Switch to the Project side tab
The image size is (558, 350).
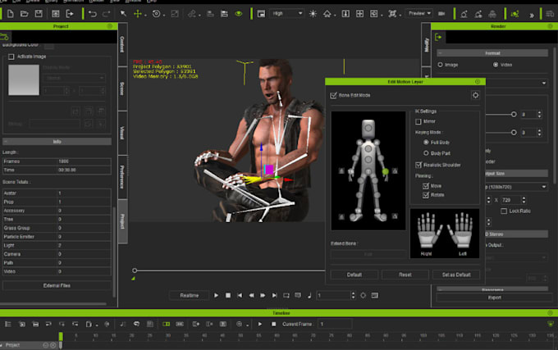coord(122,221)
